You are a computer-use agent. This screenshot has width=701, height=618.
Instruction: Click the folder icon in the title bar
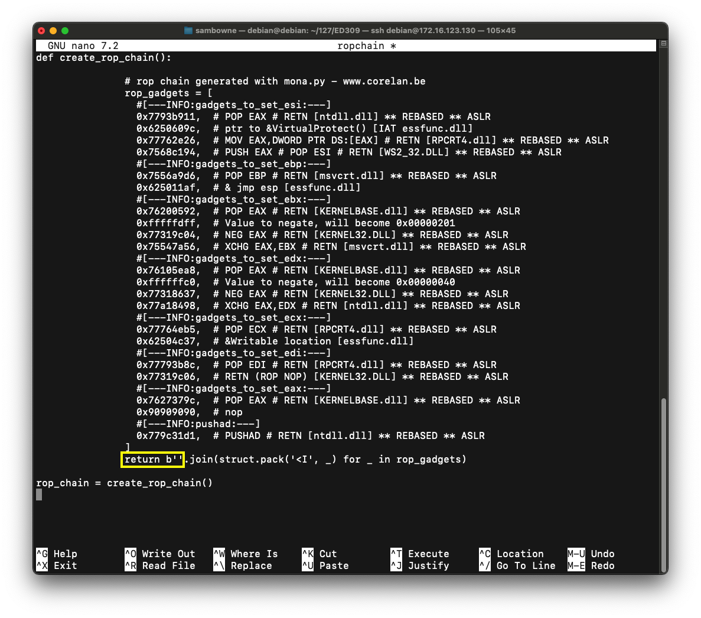tap(188, 31)
